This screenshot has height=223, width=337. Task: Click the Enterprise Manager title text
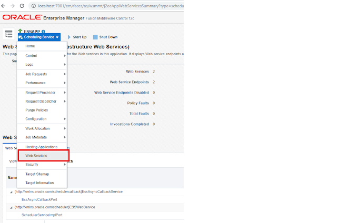pos(64,18)
